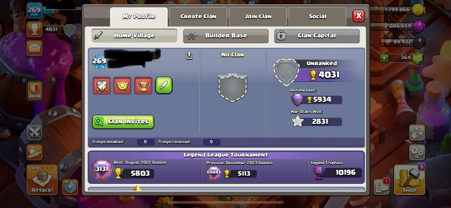Edit labels with the green pencil icon
Viewport: 451px width, 208px height.
164,86
